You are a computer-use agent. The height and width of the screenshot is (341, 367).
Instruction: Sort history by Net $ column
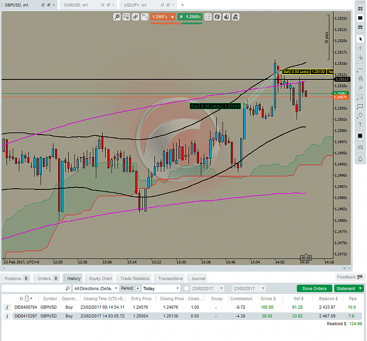pos(298,299)
